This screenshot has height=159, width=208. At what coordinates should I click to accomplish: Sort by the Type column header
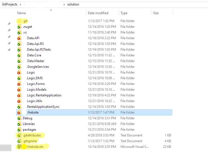pos(124,13)
